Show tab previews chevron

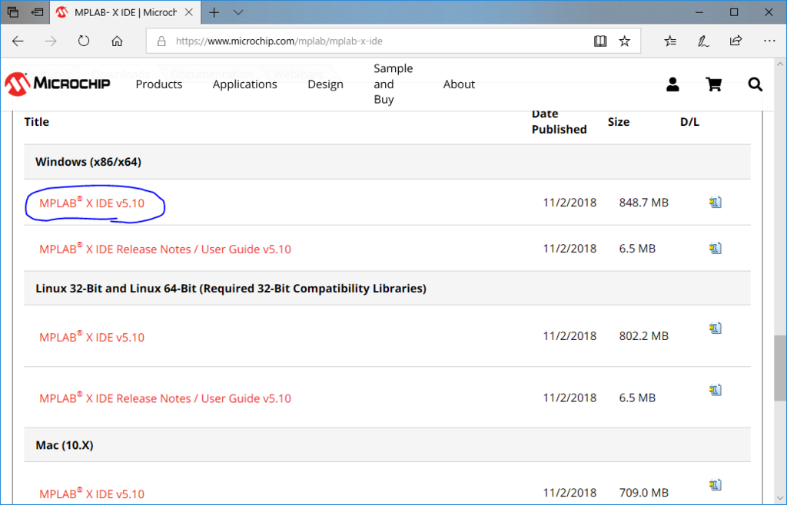click(238, 12)
